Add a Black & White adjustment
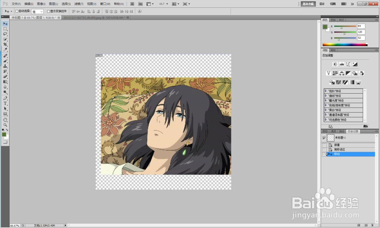This screenshot has height=228, width=380. tap(348, 73)
